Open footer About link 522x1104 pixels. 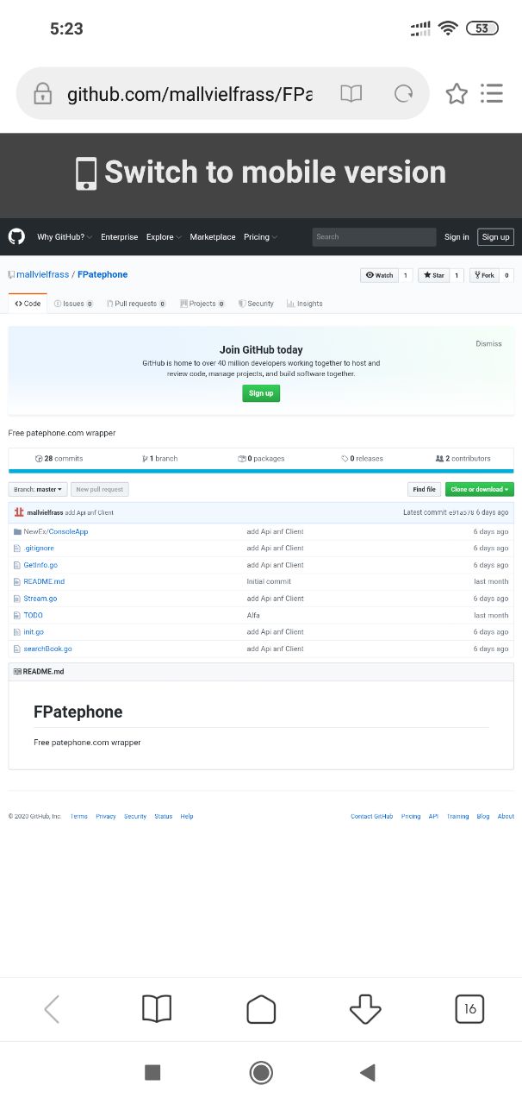pyautogui.click(x=506, y=816)
